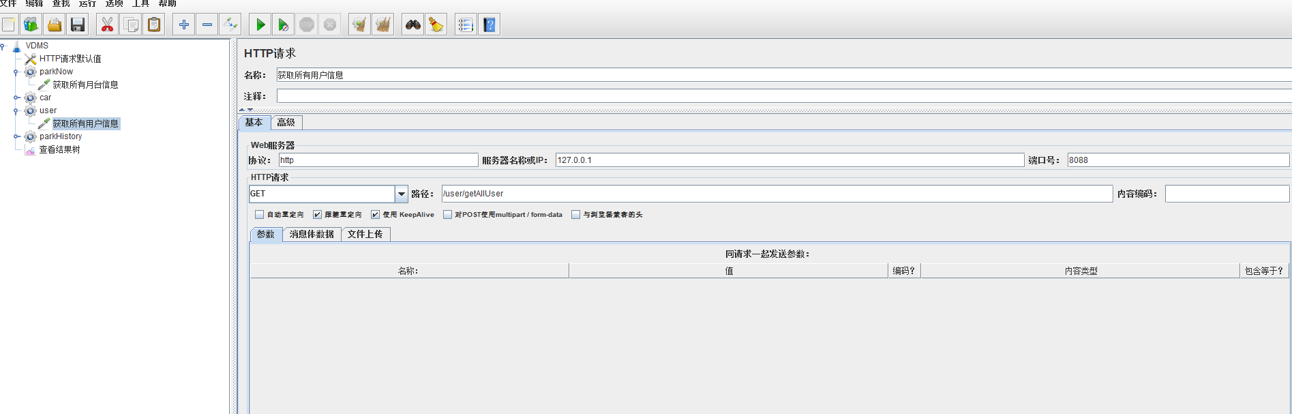Switch to the 高级 tab
The width and height of the screenshot is (1292, 414).
[x=286, y=123]
